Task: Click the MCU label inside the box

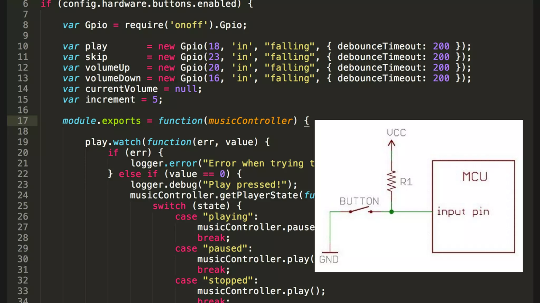Action: [x=475, y=176]
